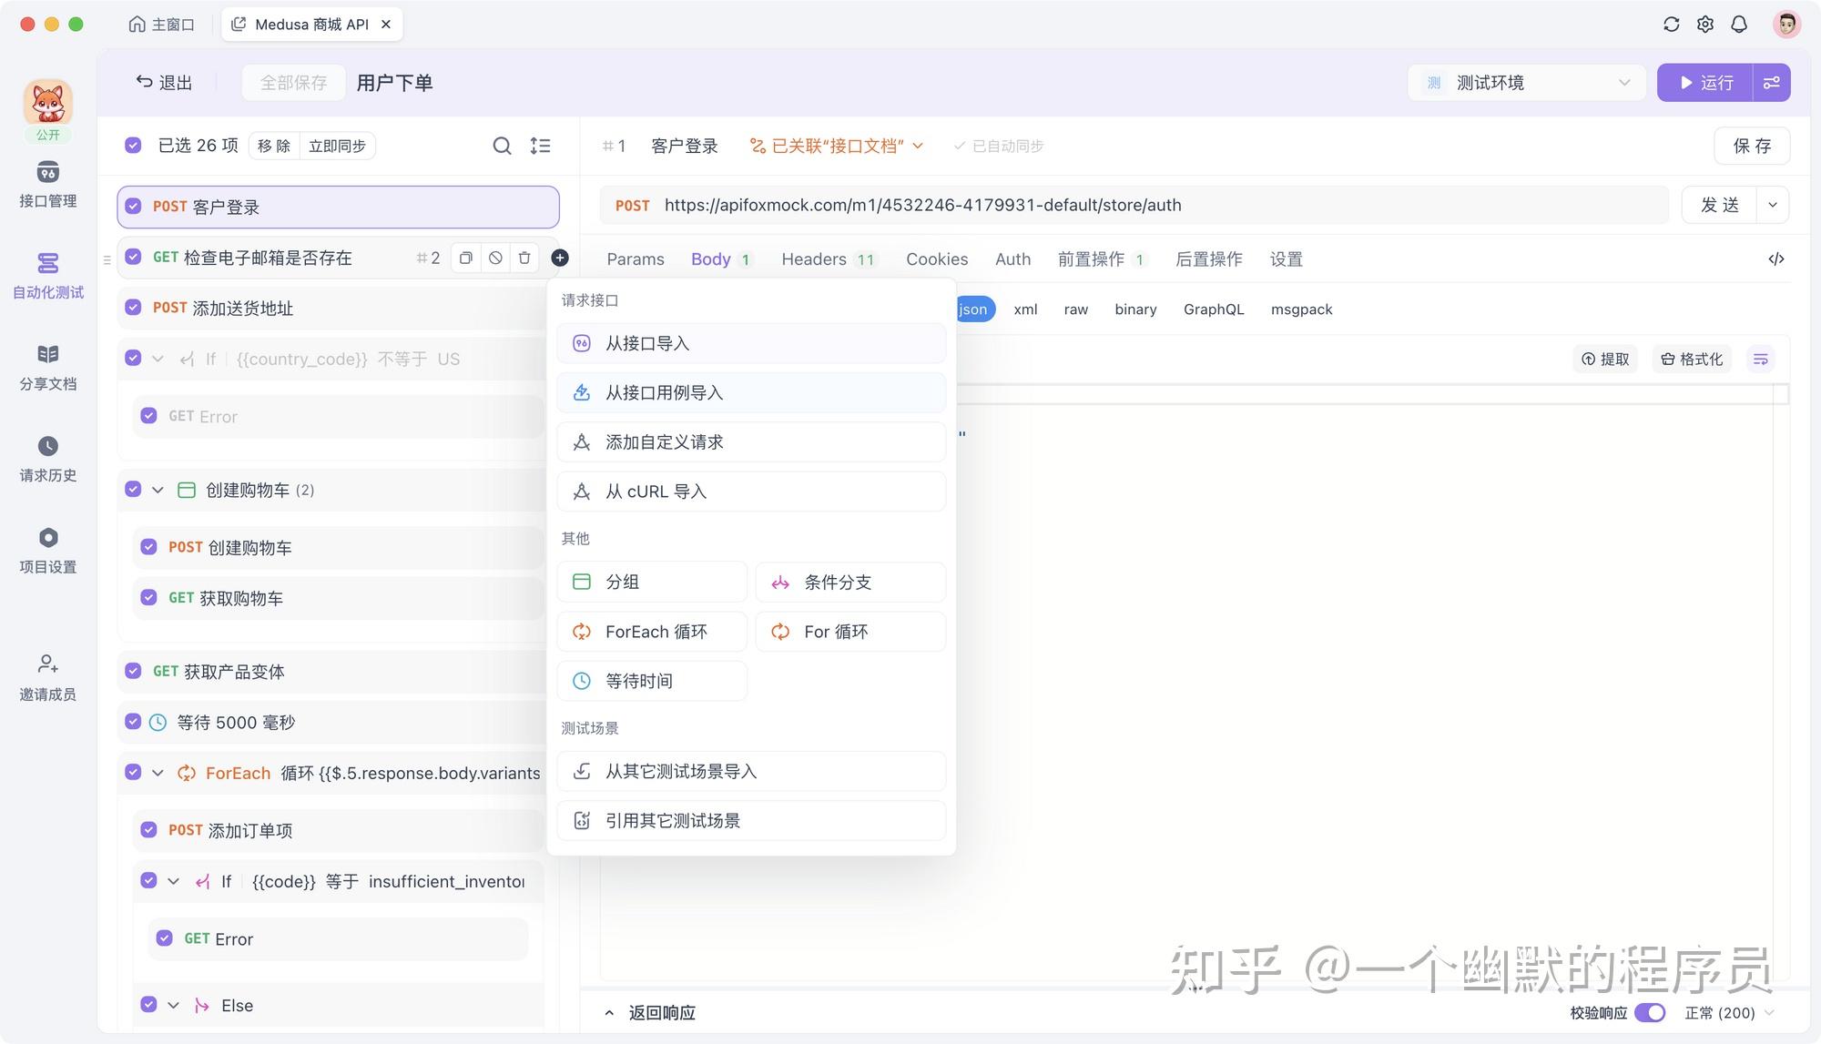This screenshot has height=1044, width=1821.
Task: Uncheck the 添加送货地址 step checkbox
Action: pyautogui.click(x=133, y=308)
